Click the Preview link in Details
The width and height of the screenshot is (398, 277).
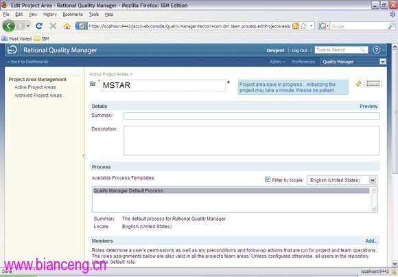click(x=368, y=107)
